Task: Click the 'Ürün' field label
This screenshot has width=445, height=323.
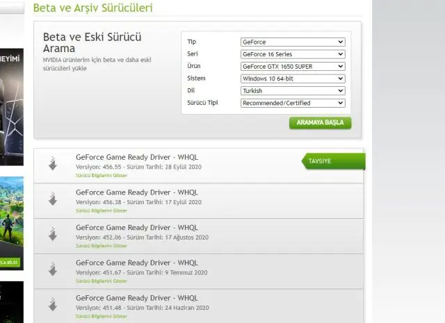Action: 193,66
